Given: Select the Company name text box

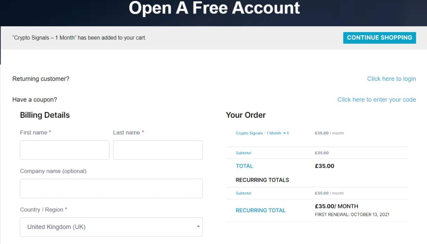Looking at the screenshot, I should tap(111, 189).
